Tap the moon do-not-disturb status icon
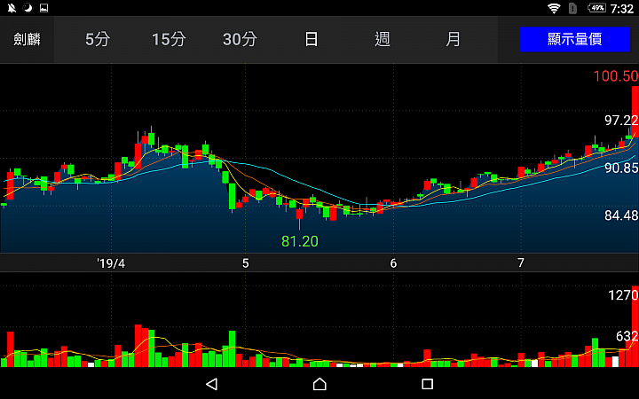The height and width of the screenshot is (399, 639). pyautogui.click(x=28, y=8)
